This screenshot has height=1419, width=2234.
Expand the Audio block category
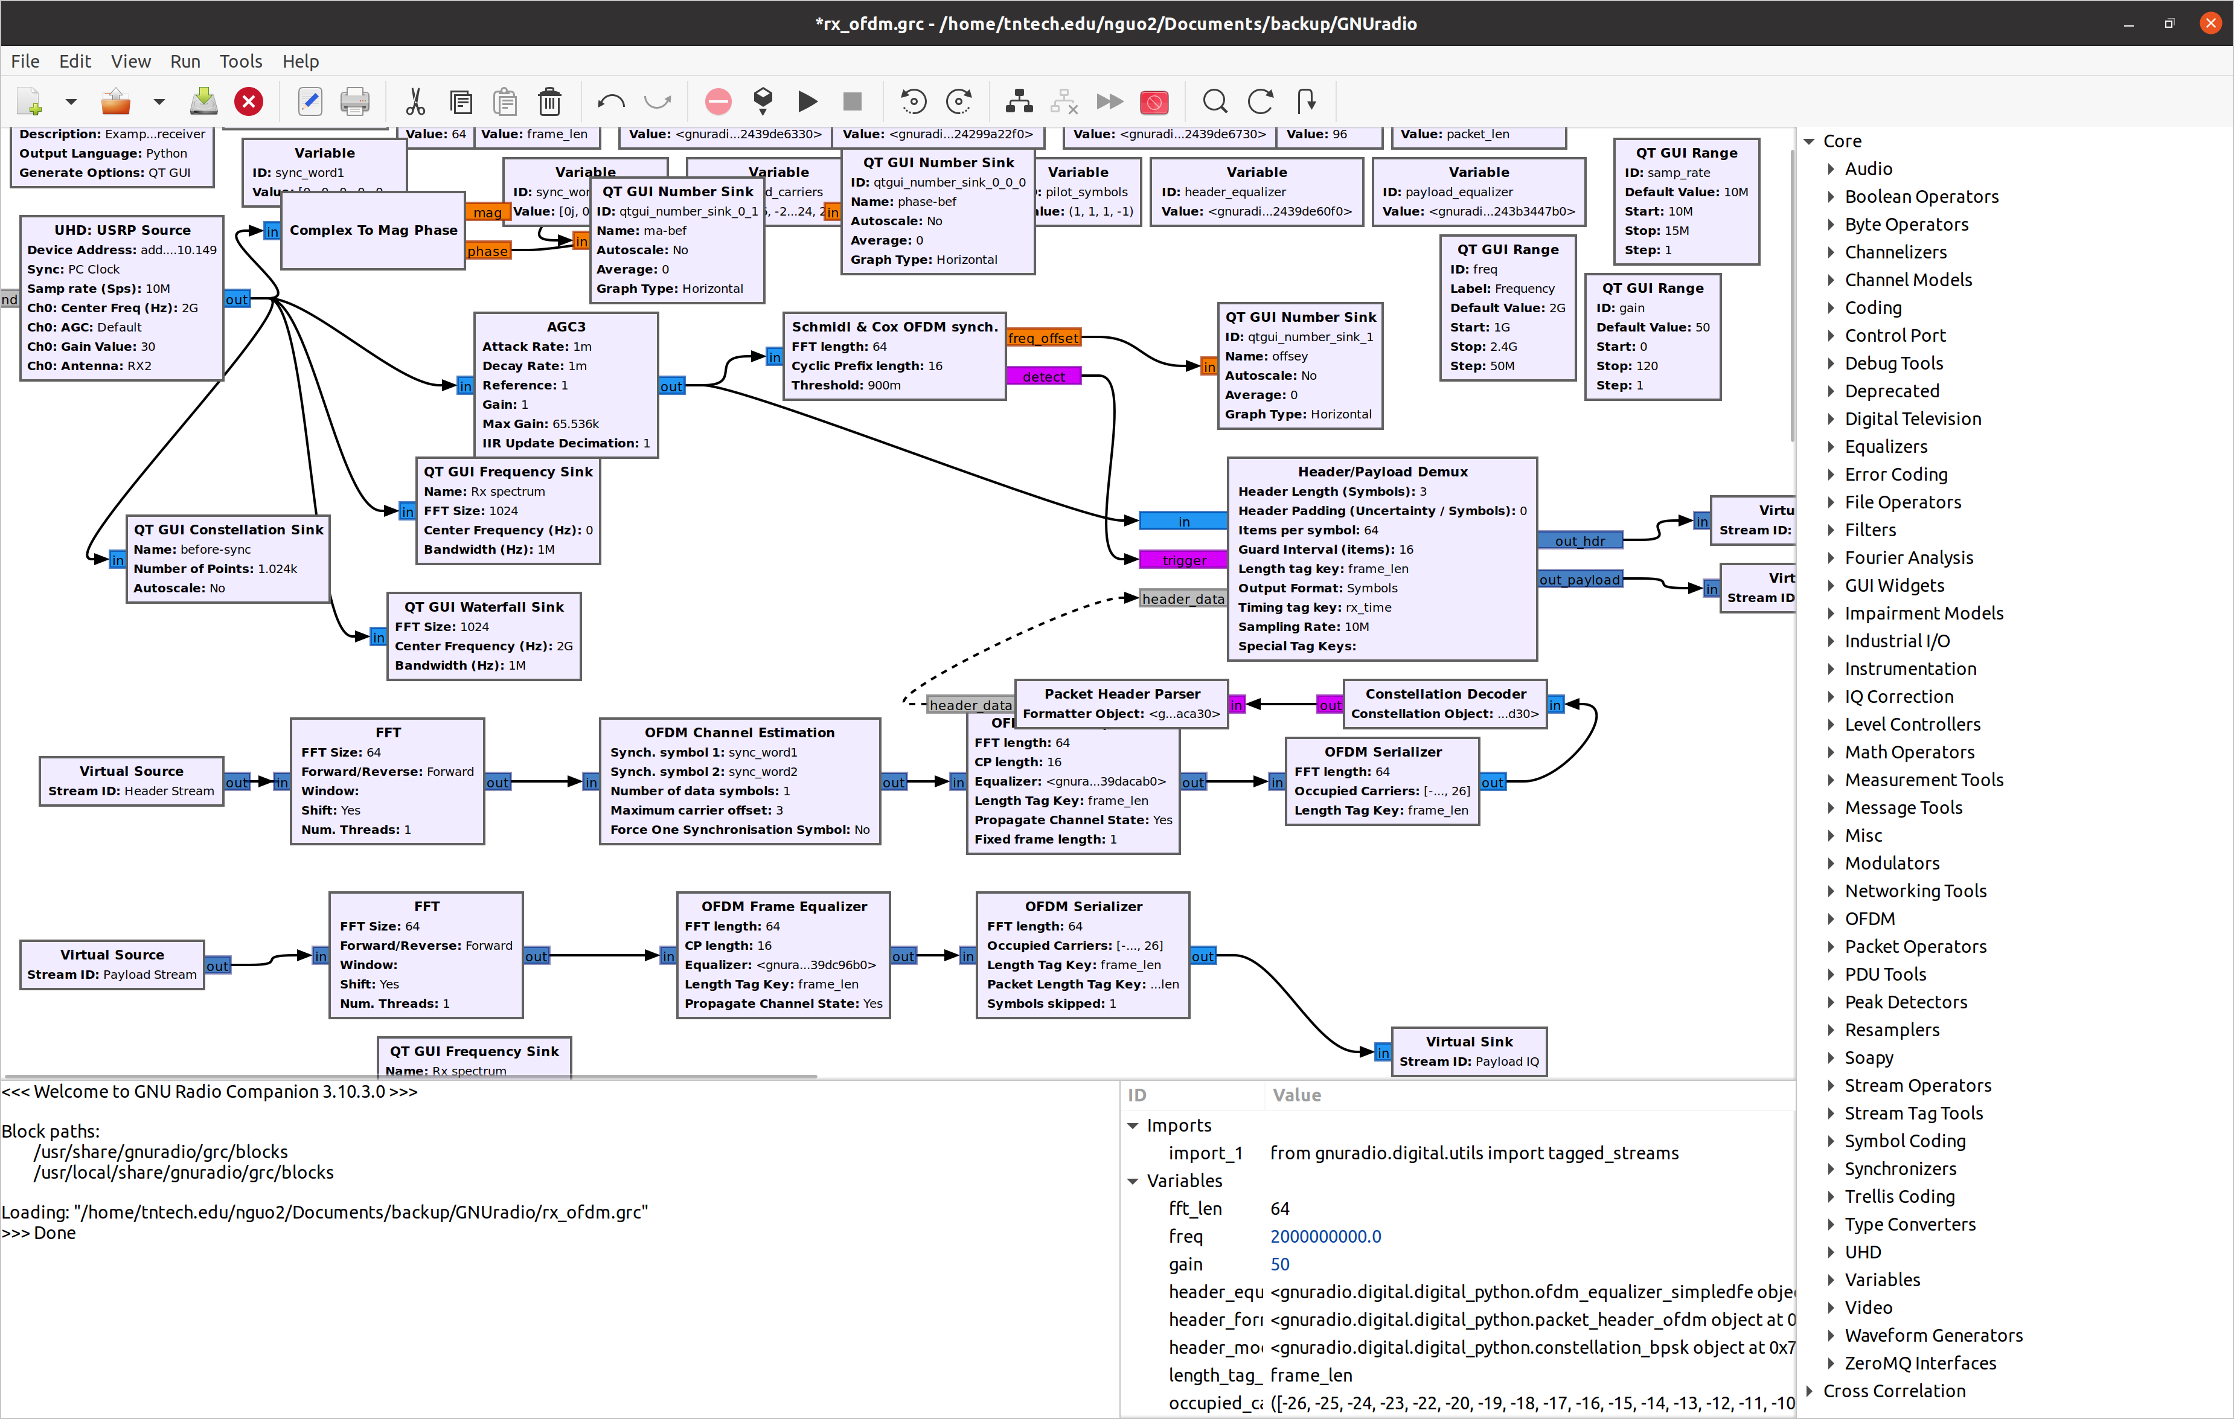click(x=1831, y=169)
